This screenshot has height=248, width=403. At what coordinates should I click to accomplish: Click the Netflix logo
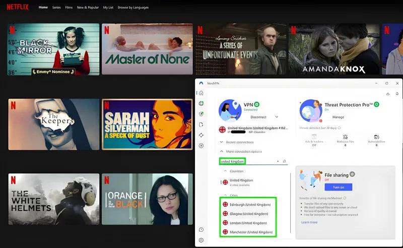tap(18, 7)
